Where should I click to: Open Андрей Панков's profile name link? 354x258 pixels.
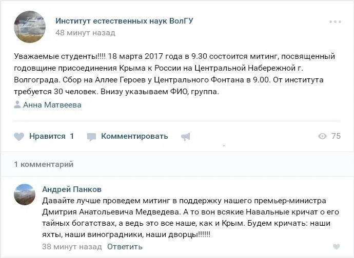tap(72, 189)
